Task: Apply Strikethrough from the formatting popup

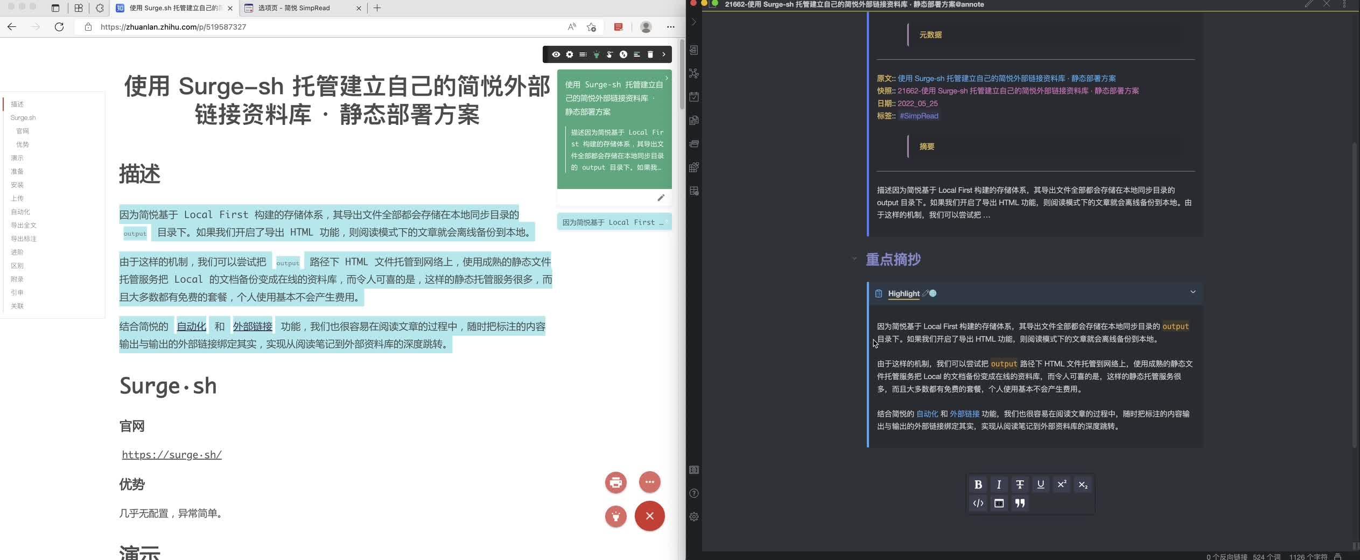Action: 1020,484
